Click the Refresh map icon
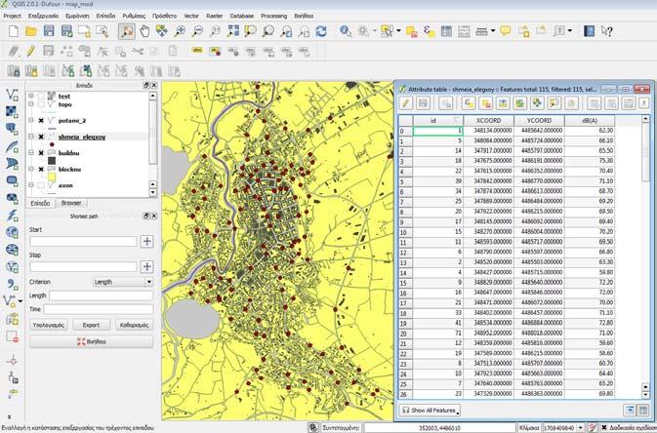 321,31
